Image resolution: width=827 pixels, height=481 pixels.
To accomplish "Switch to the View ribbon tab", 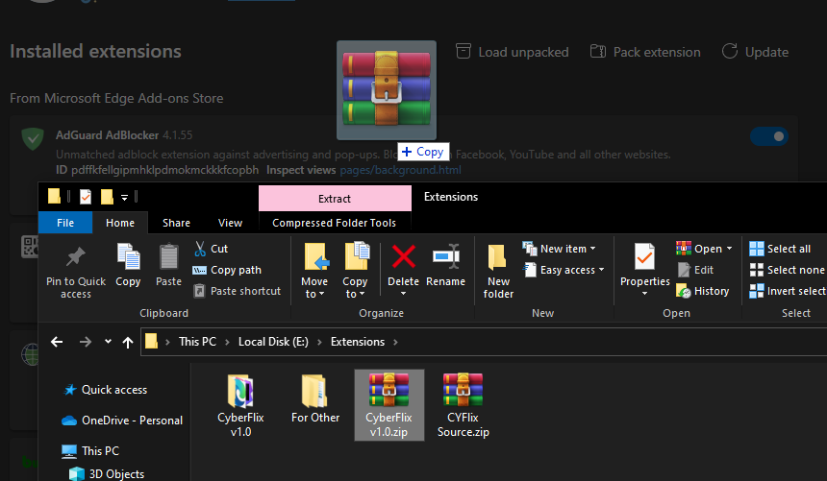I will tap(231, 223).
